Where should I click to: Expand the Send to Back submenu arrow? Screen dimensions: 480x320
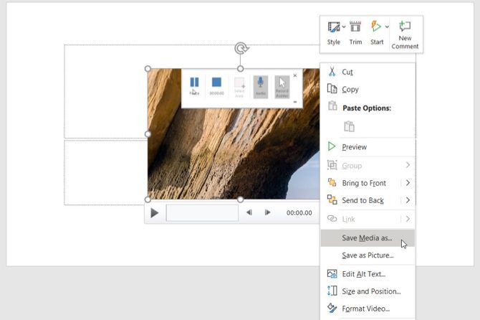(408, 200)
